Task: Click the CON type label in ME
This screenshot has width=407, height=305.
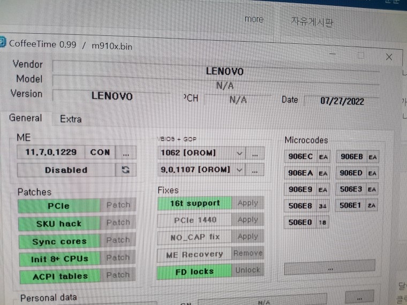Action: click(x=100, y=152)
